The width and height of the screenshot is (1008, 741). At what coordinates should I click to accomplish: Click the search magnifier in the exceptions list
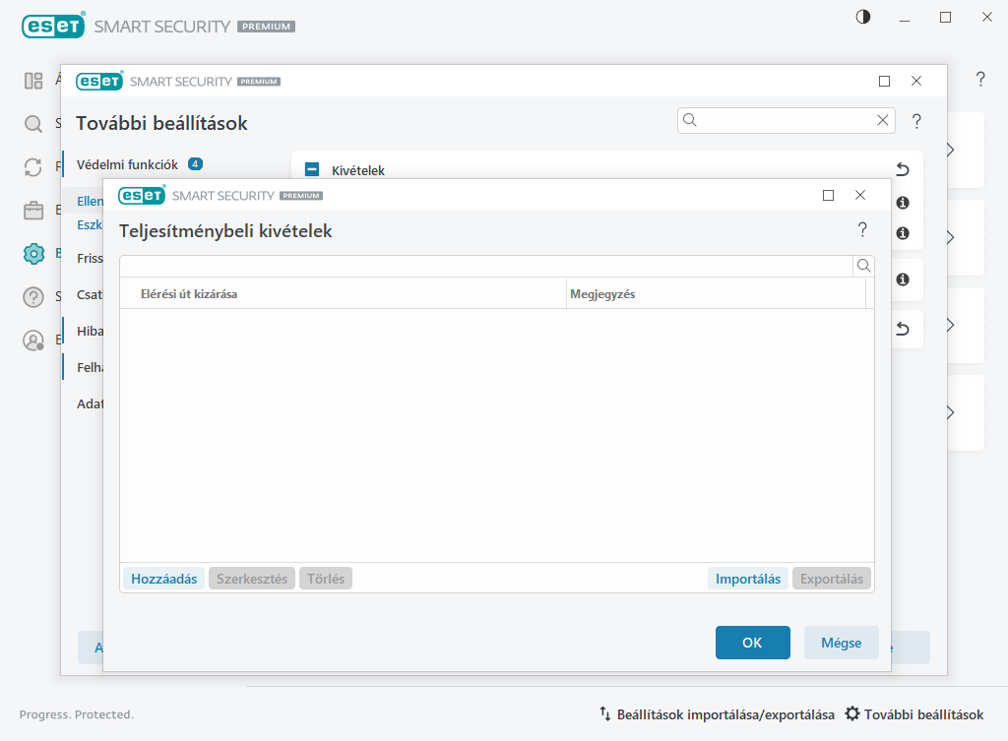click(863, 266)
